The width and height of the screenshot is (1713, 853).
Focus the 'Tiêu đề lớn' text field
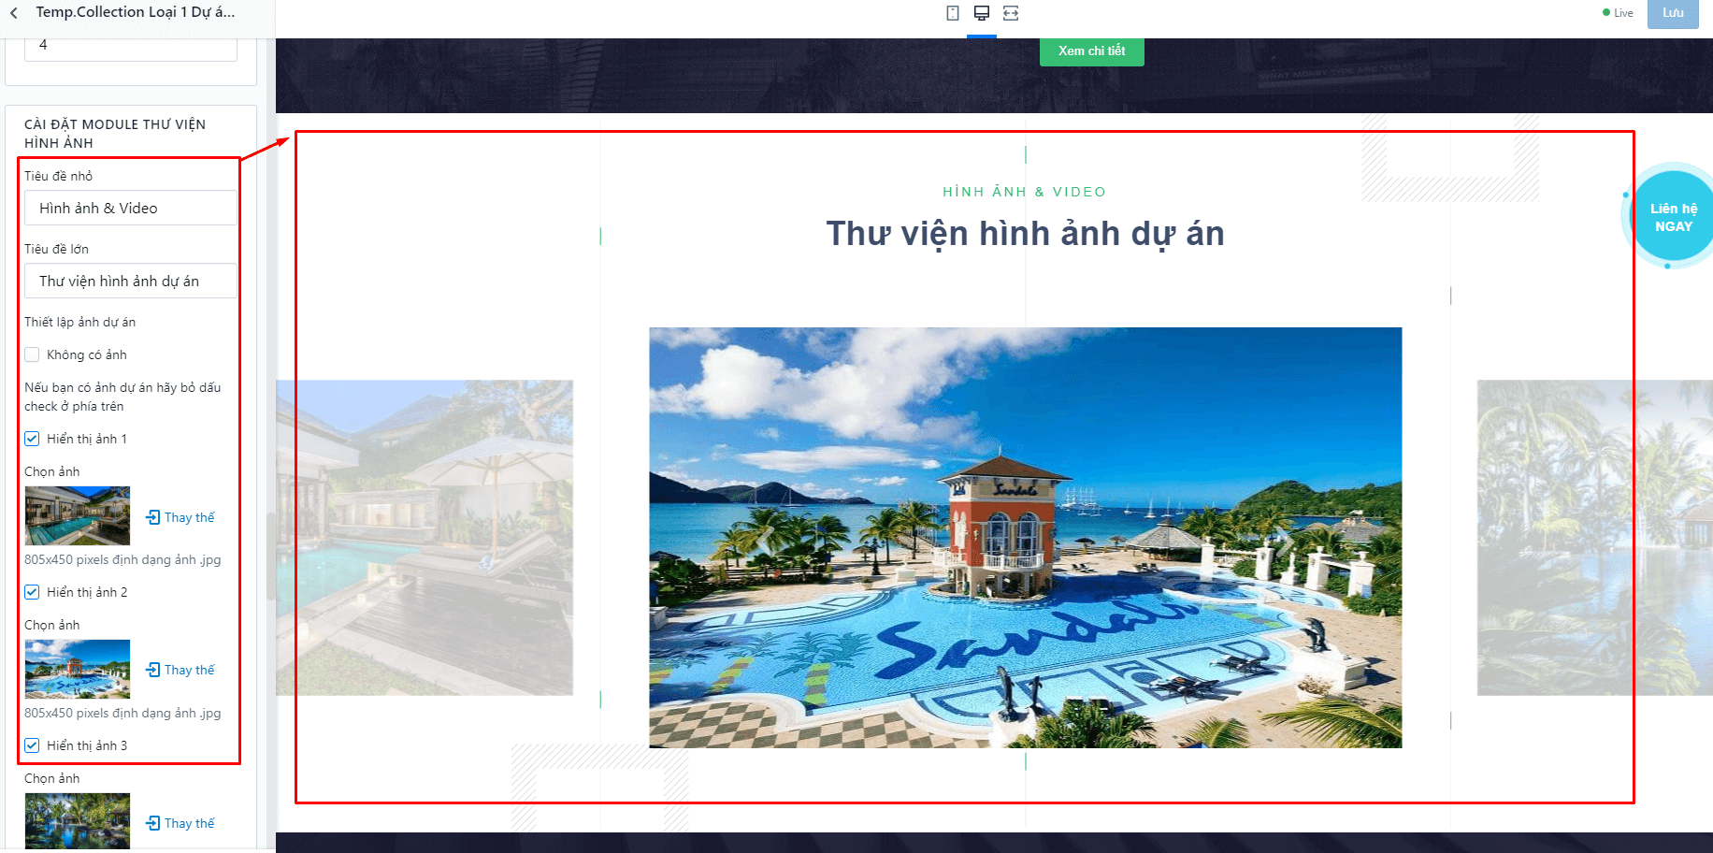click(131, 281)
